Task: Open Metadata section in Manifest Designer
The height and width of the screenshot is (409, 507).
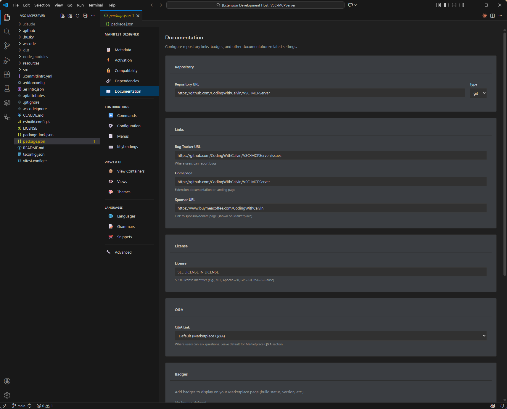Action: click(x=129, y=50)
